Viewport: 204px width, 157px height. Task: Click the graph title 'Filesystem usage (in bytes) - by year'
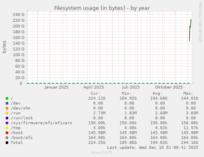tap(102, 8)
